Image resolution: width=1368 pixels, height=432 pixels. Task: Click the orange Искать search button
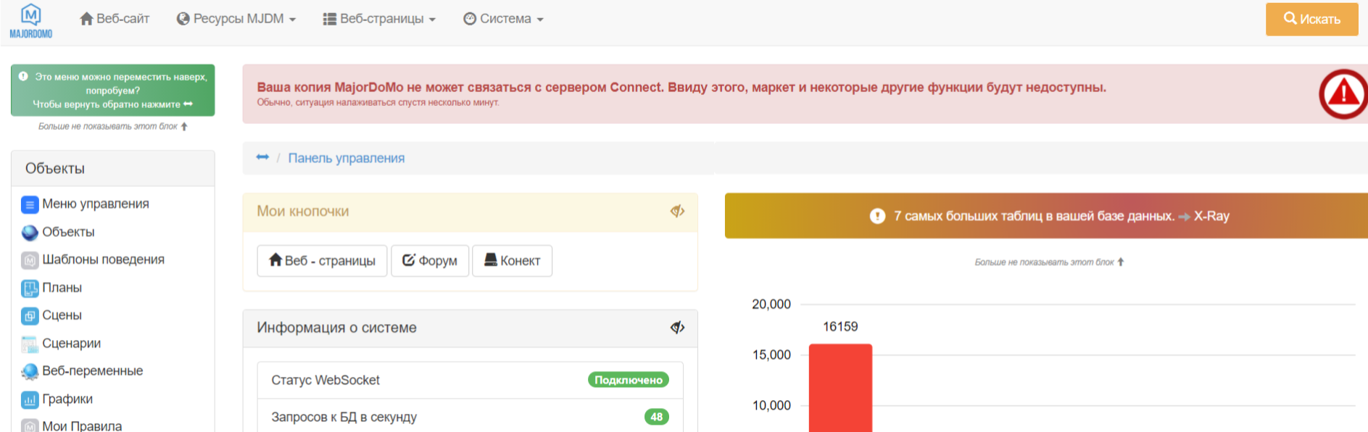coord(1311,19)
